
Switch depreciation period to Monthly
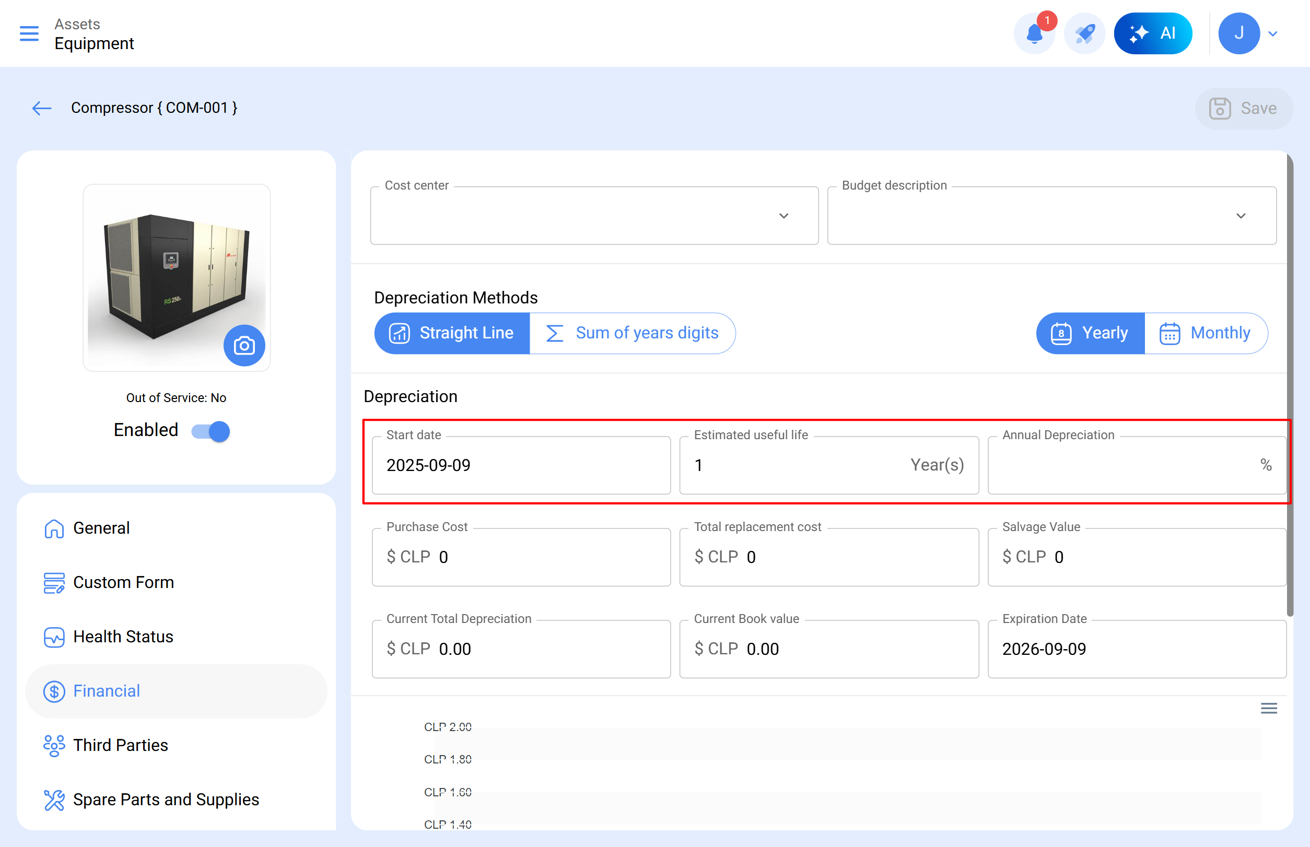click(1206, 333)
